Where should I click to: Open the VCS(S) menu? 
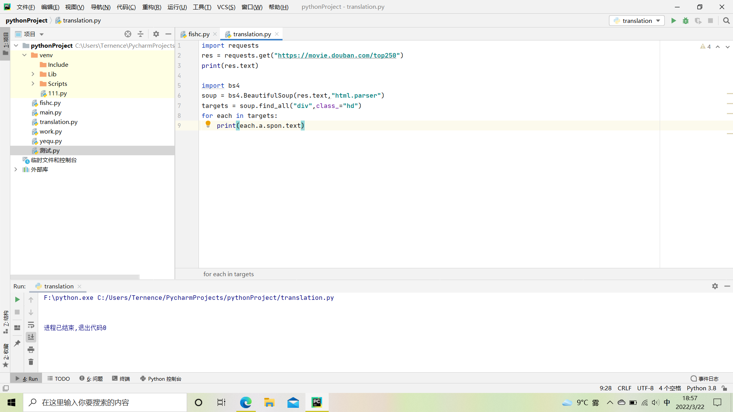coord(226,7)
